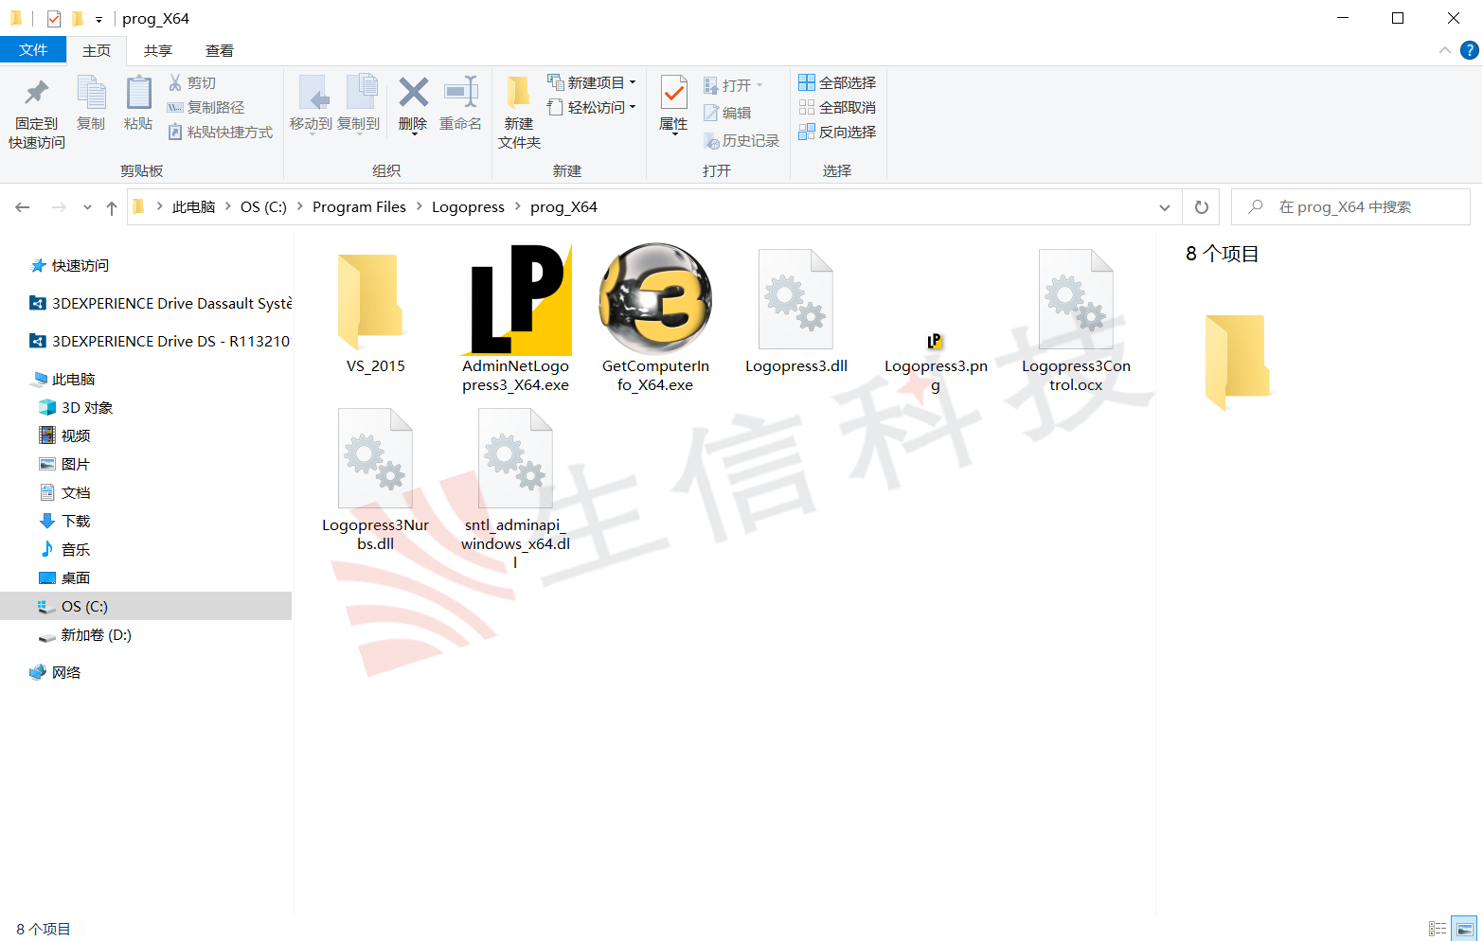Click History (历史记录) in the ribbon
This screenshot has width=1483, height=941.
741,140
